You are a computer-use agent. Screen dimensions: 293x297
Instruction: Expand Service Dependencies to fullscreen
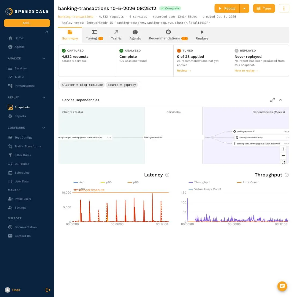pyautogui.click(x=272, y=100)
